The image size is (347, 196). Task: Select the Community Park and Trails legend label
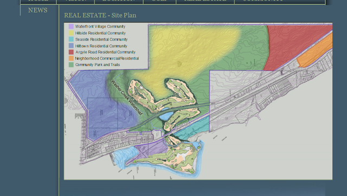pos(98,65)
